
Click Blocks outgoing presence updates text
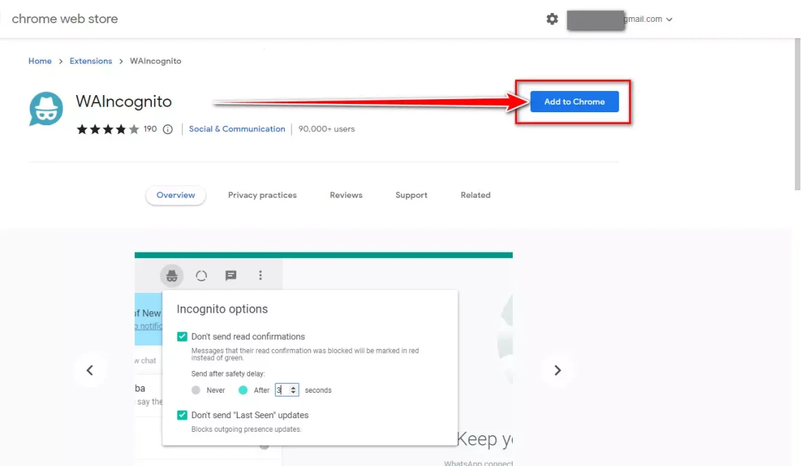tap(246, 429)
